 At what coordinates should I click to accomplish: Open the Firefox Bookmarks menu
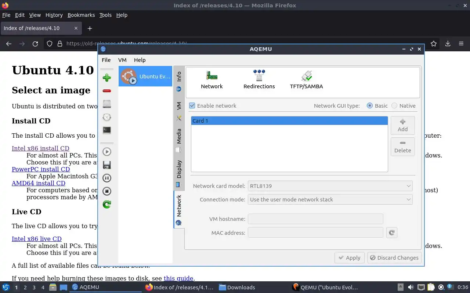(81, 15)
